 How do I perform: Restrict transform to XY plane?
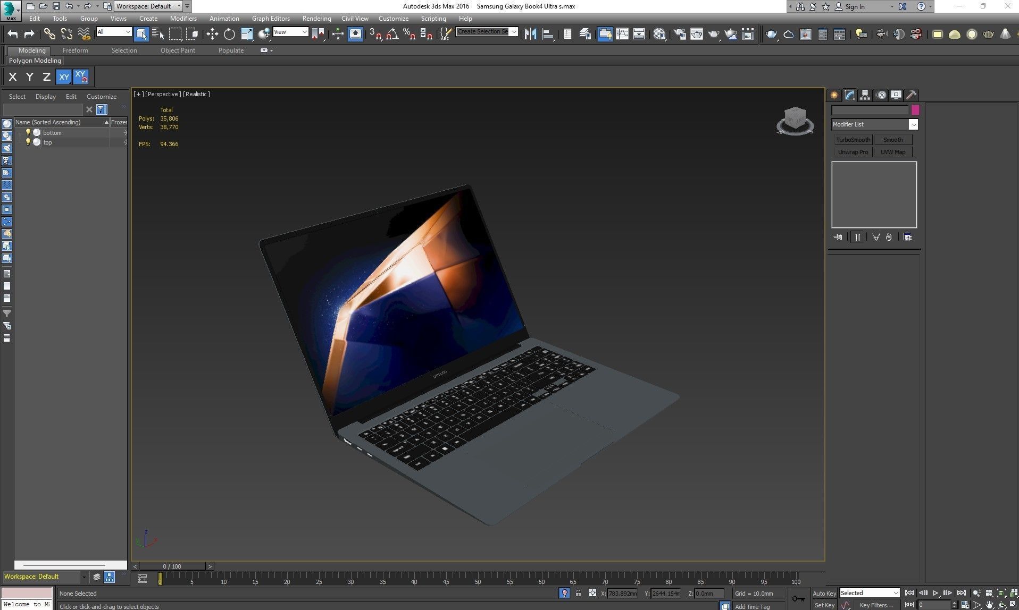coord(64,77)
